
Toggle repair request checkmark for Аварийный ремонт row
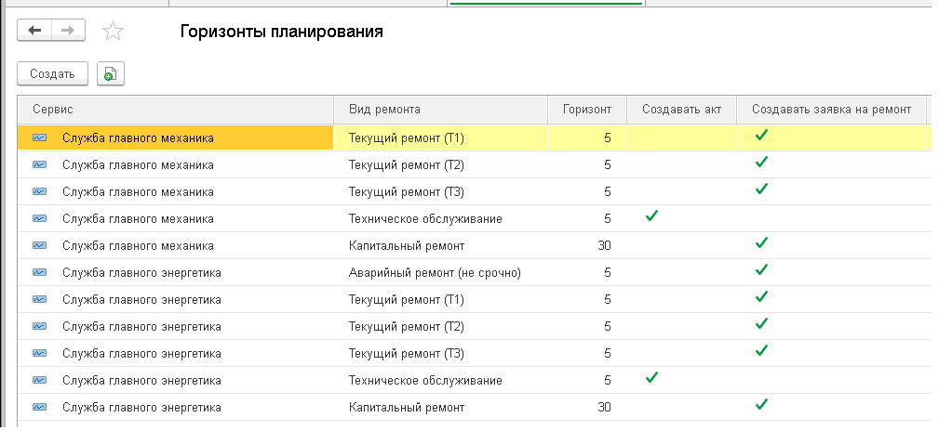[761, 270]
